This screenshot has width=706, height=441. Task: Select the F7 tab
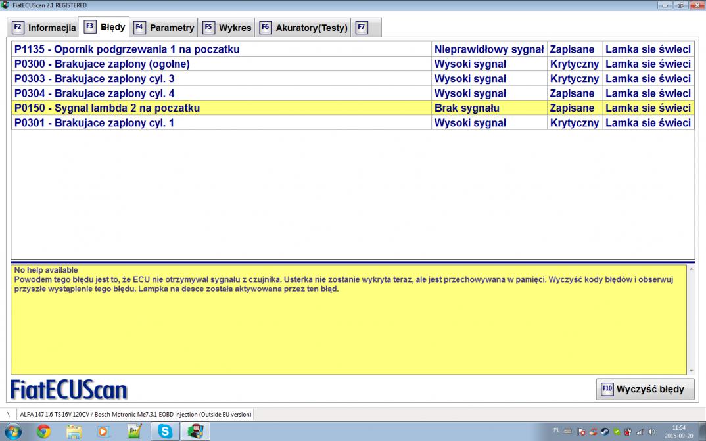pyautogui.click(x=366, y=28)
